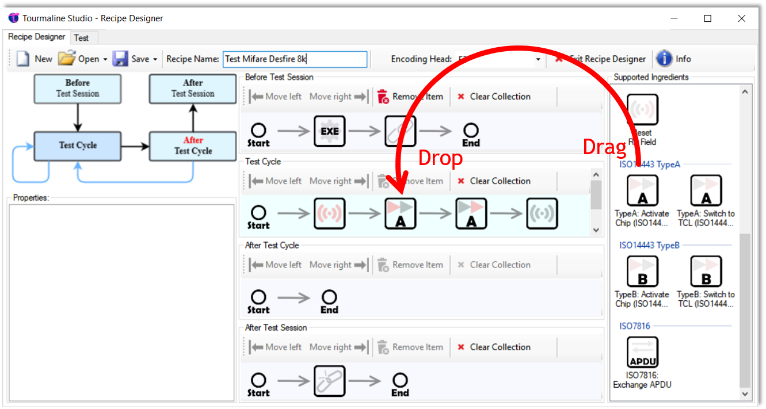
Task: Select the ISO7816 Exchange APDU ingredient
Action: click(642, 352)
